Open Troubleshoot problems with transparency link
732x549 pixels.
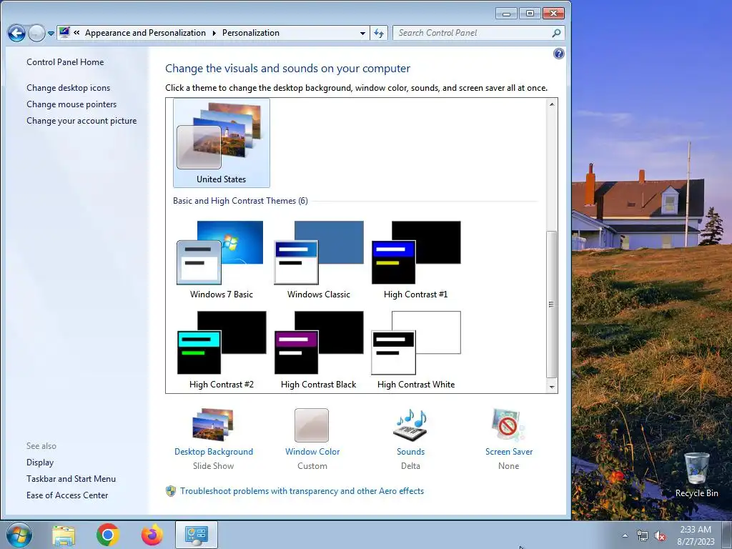coord(302,491)
